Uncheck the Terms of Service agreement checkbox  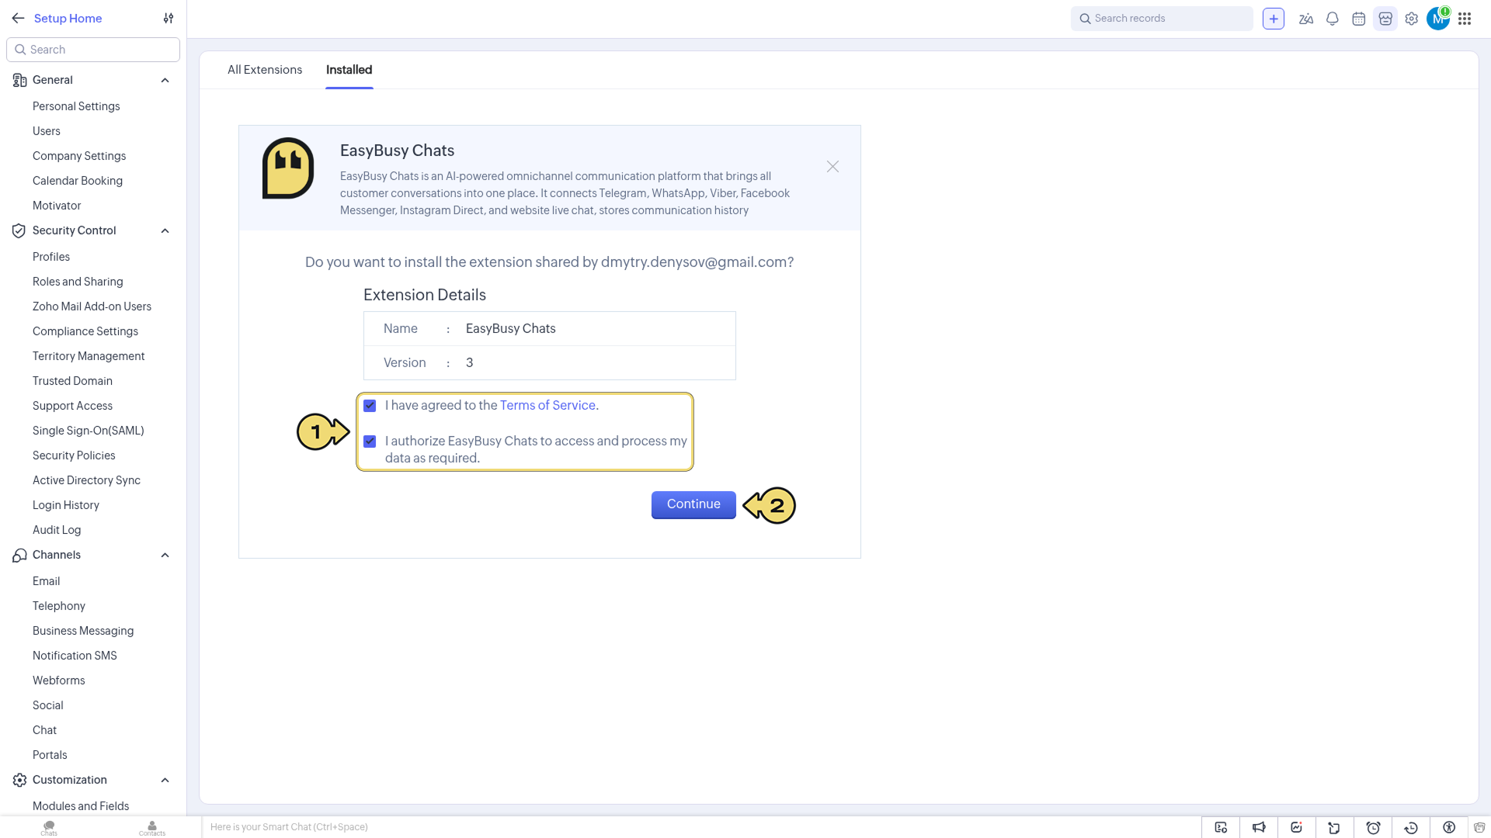tap(370, 406)
